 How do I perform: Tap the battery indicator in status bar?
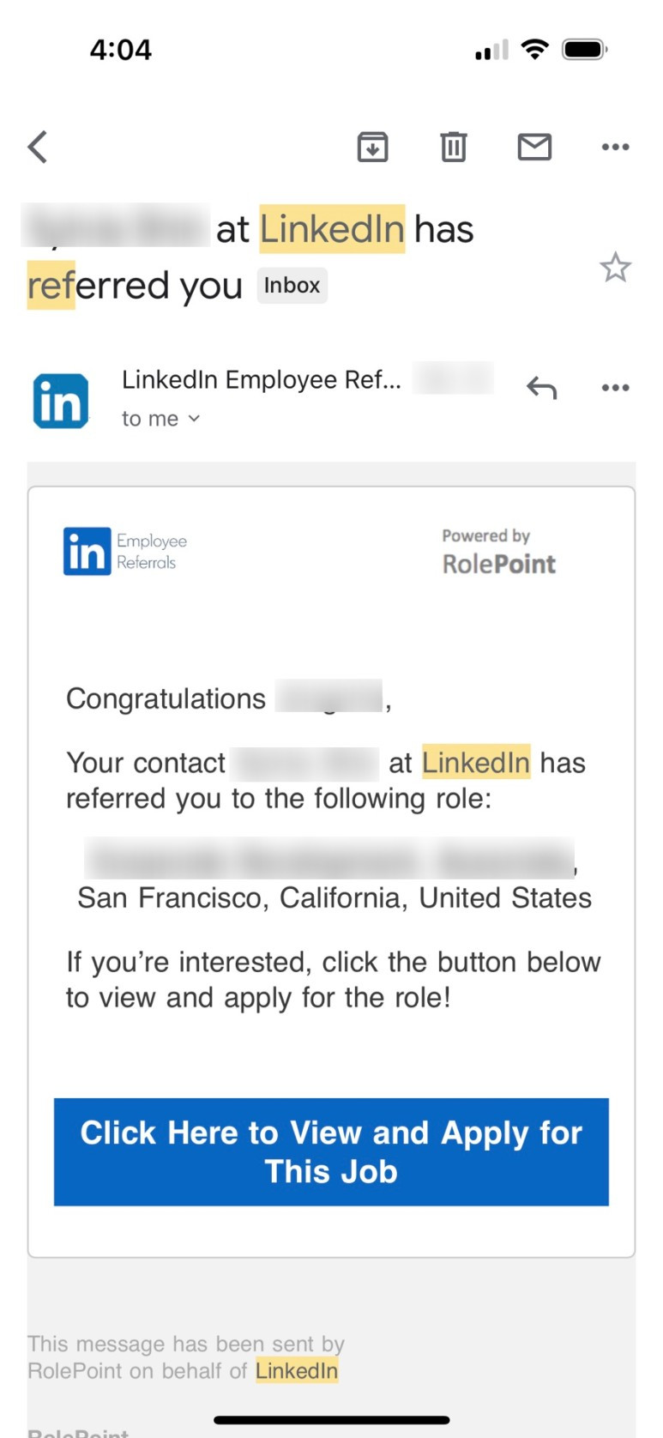585,50
